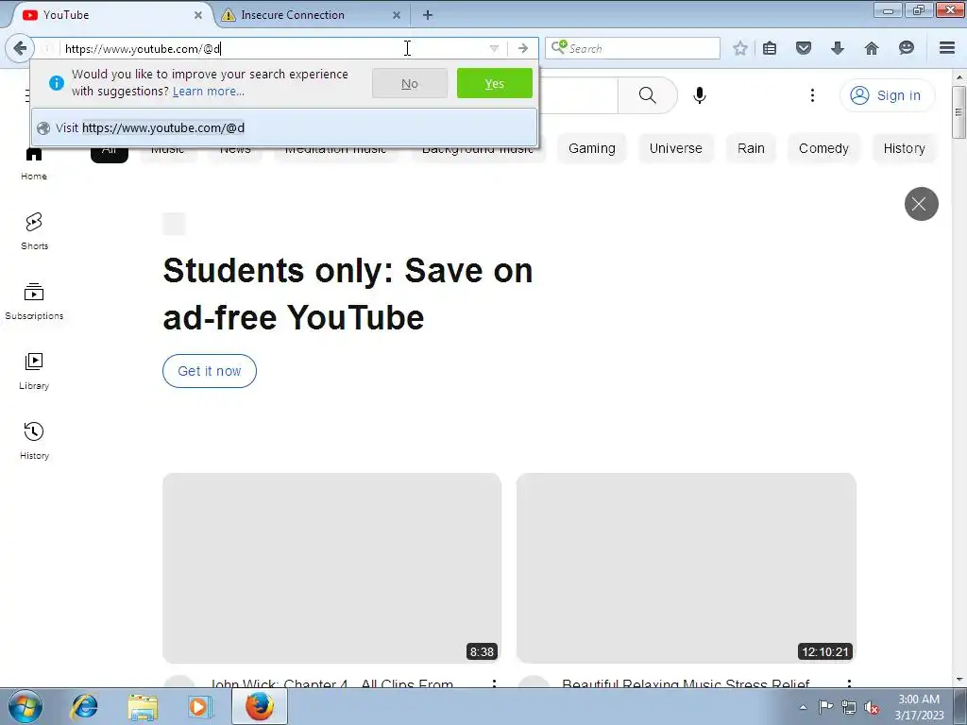Open the Hello chat smiley icon
967x725 pixels.
coord(906,48)
